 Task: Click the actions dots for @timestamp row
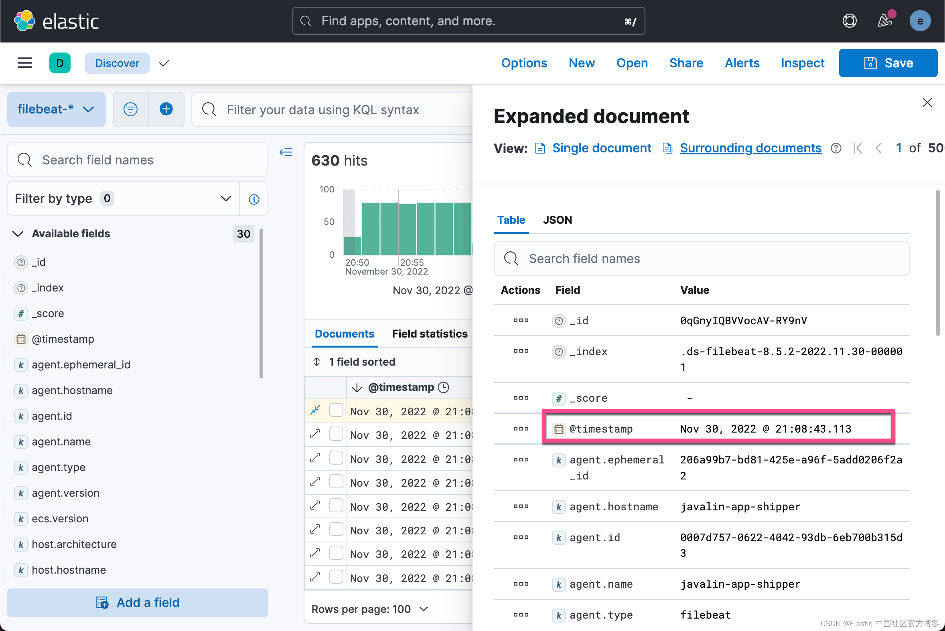click(521, 429)
